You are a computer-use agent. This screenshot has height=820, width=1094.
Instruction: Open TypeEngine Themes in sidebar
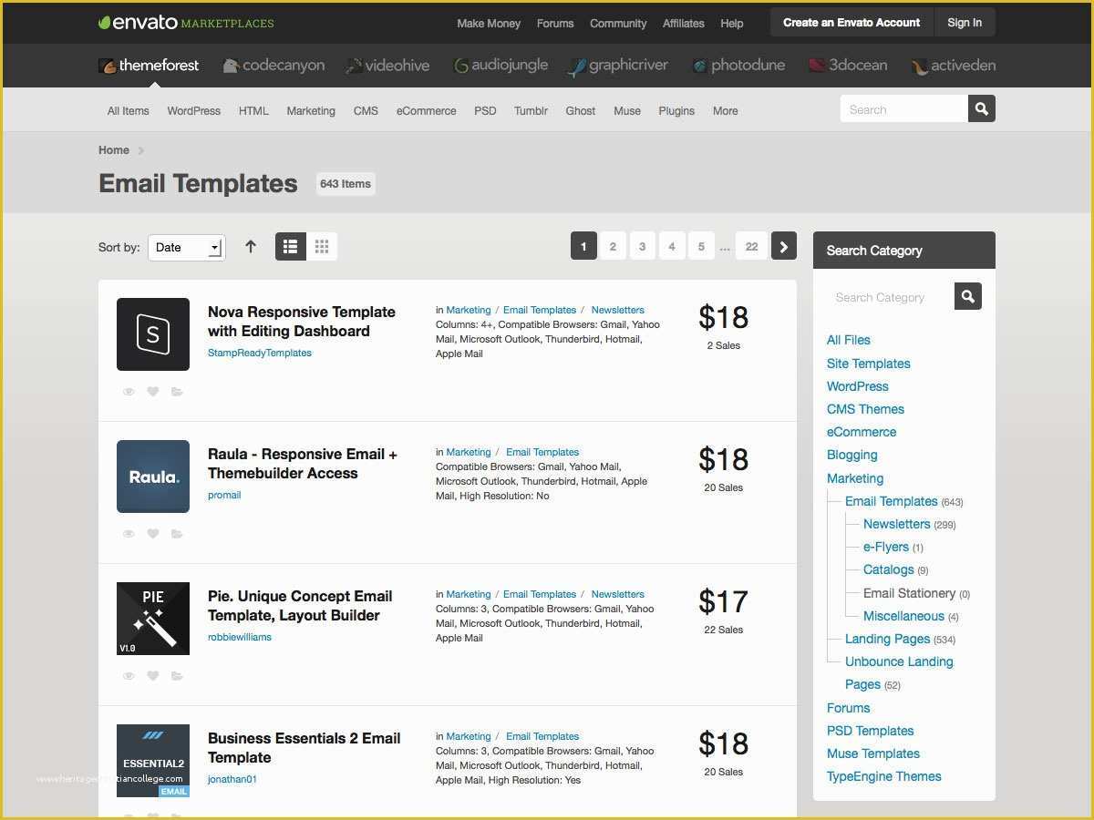[x=884, y=776]
